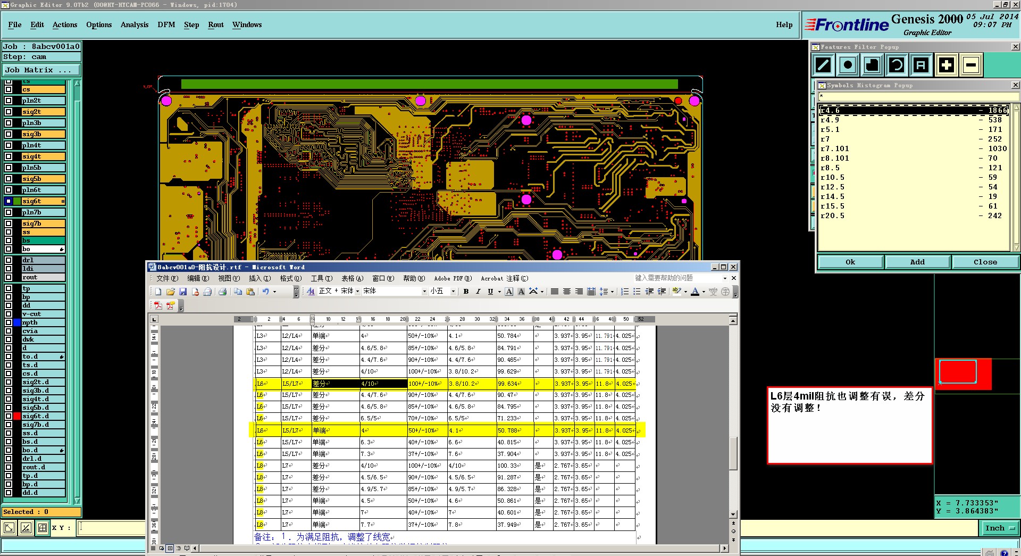Open the Word font size dropdown
Image resolution: width=1021 pixels, height=556 pixels.
453,292
